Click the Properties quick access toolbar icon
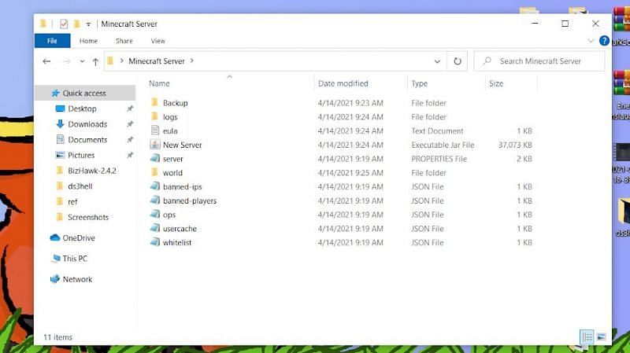Viewport: 630px width, 353px height. [64, 24]
